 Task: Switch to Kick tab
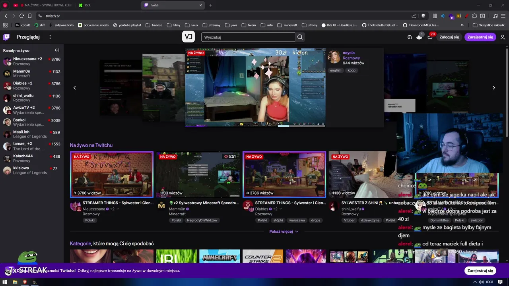click(x=107, y=5)
